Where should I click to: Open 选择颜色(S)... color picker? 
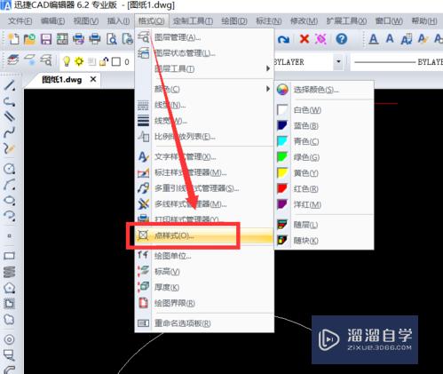324,89
